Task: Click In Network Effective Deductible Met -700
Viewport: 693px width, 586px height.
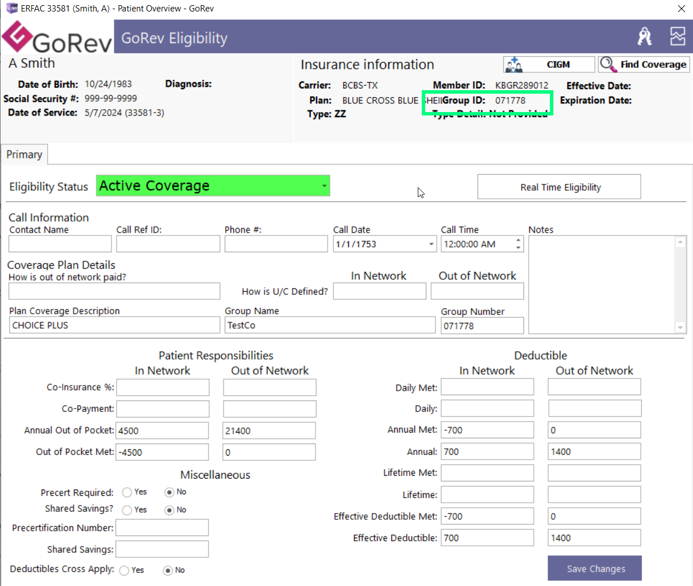Action: coord(487,516)
